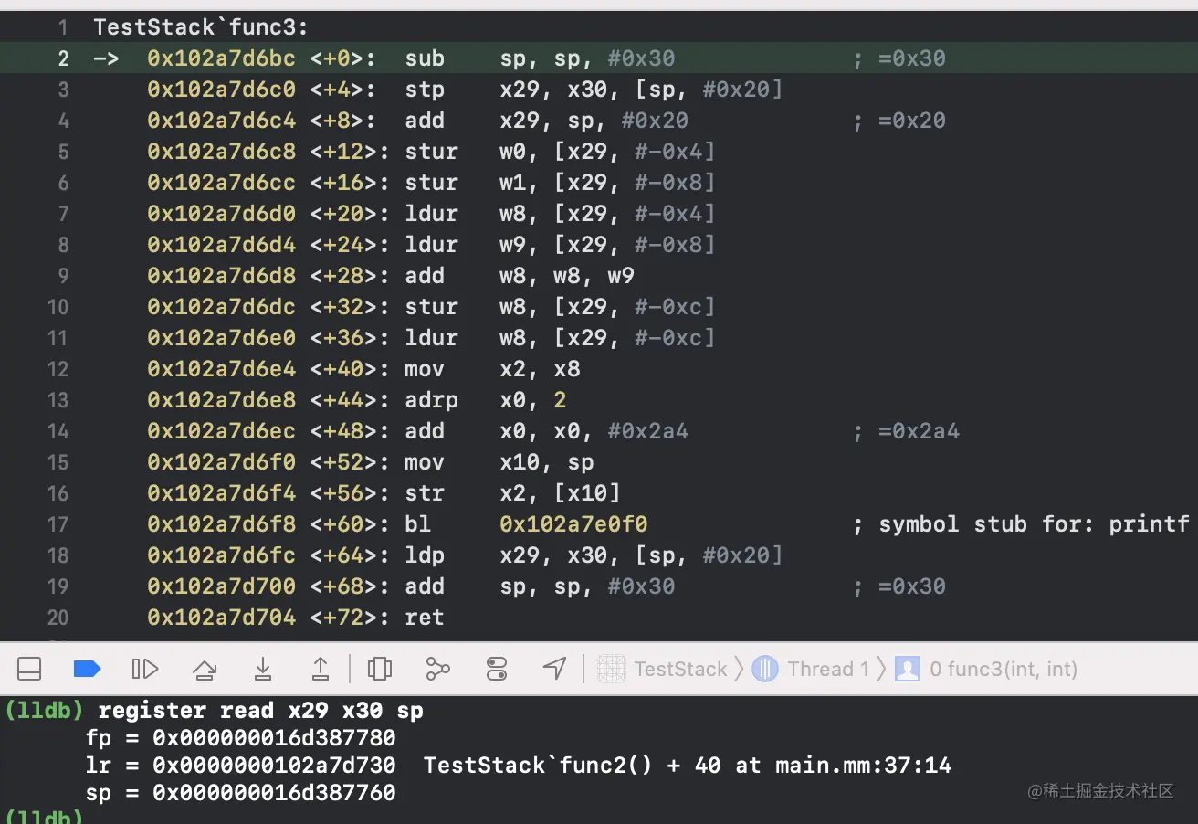Image resolution: width=1198 pixels, height=824 pixels.
Task: Click the Thread 1 round icon
Action: click(x=764, y=669)
